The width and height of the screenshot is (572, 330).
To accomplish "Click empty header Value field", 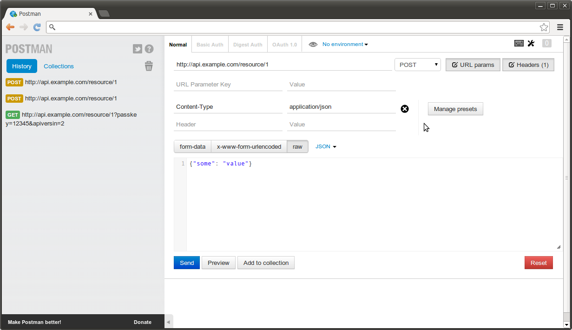I will pyautogui.click(x=342, y=125).
